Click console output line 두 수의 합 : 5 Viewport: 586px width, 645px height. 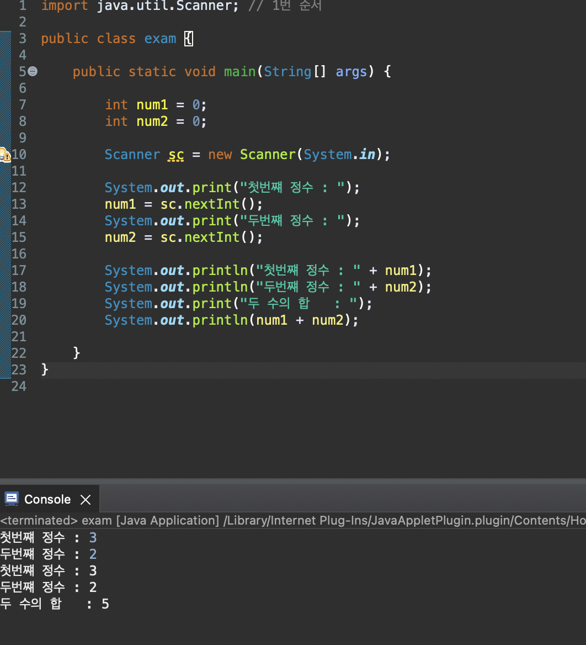pyautogui.click(x=55, y=604)
